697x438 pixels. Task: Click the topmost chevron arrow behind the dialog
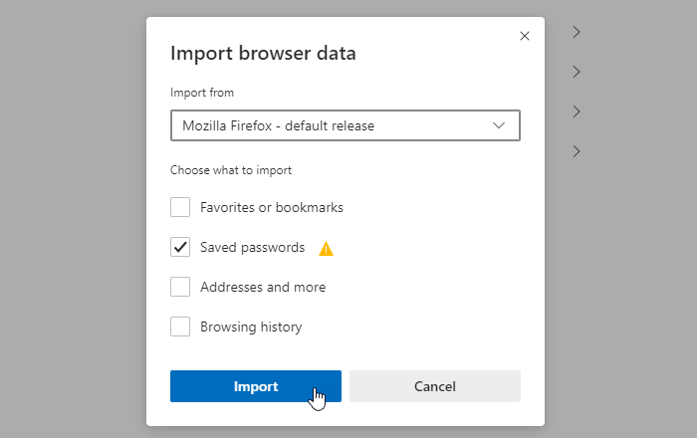click(x=577, y=32)
